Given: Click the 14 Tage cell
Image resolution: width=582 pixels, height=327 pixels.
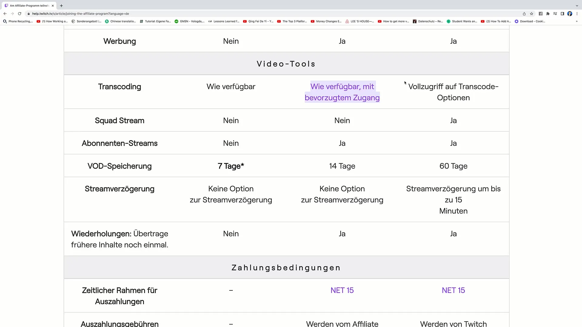Looking at the screenshot, I should coord(342,166).
